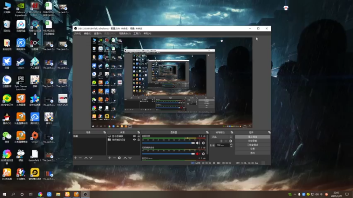Open video capture device audio gear settings

click(x=203, y=154)
